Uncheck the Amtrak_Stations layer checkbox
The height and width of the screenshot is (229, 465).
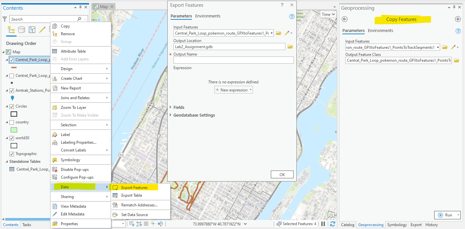12,91
